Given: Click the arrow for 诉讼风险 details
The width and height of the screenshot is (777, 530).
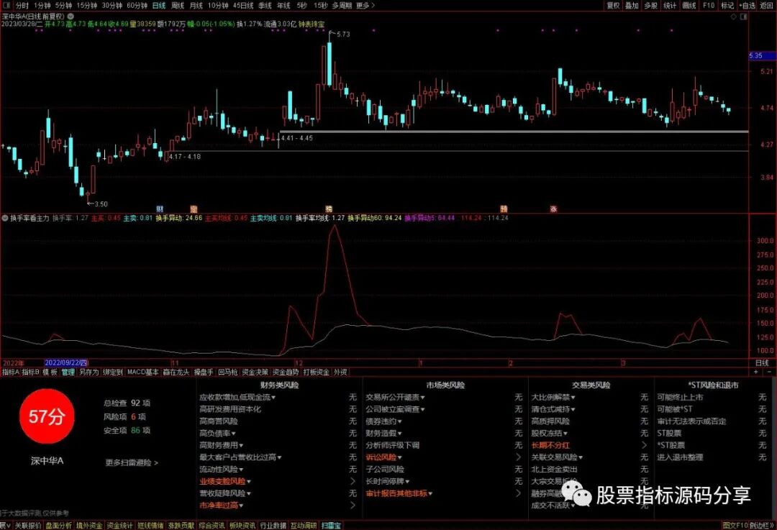Looking at the screenshot, I should coord(518,457).
